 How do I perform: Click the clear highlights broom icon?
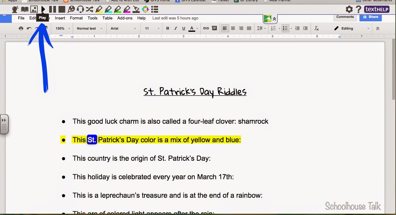pyautogui.click(x=136, y=9)
